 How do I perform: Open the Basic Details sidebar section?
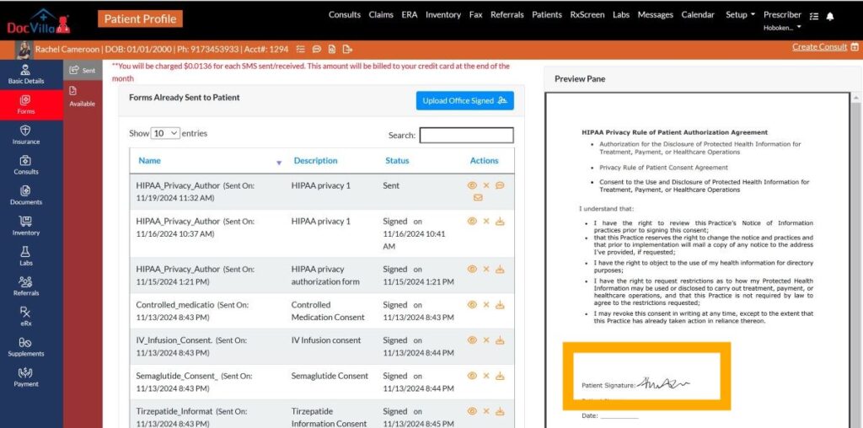[26, 75]
